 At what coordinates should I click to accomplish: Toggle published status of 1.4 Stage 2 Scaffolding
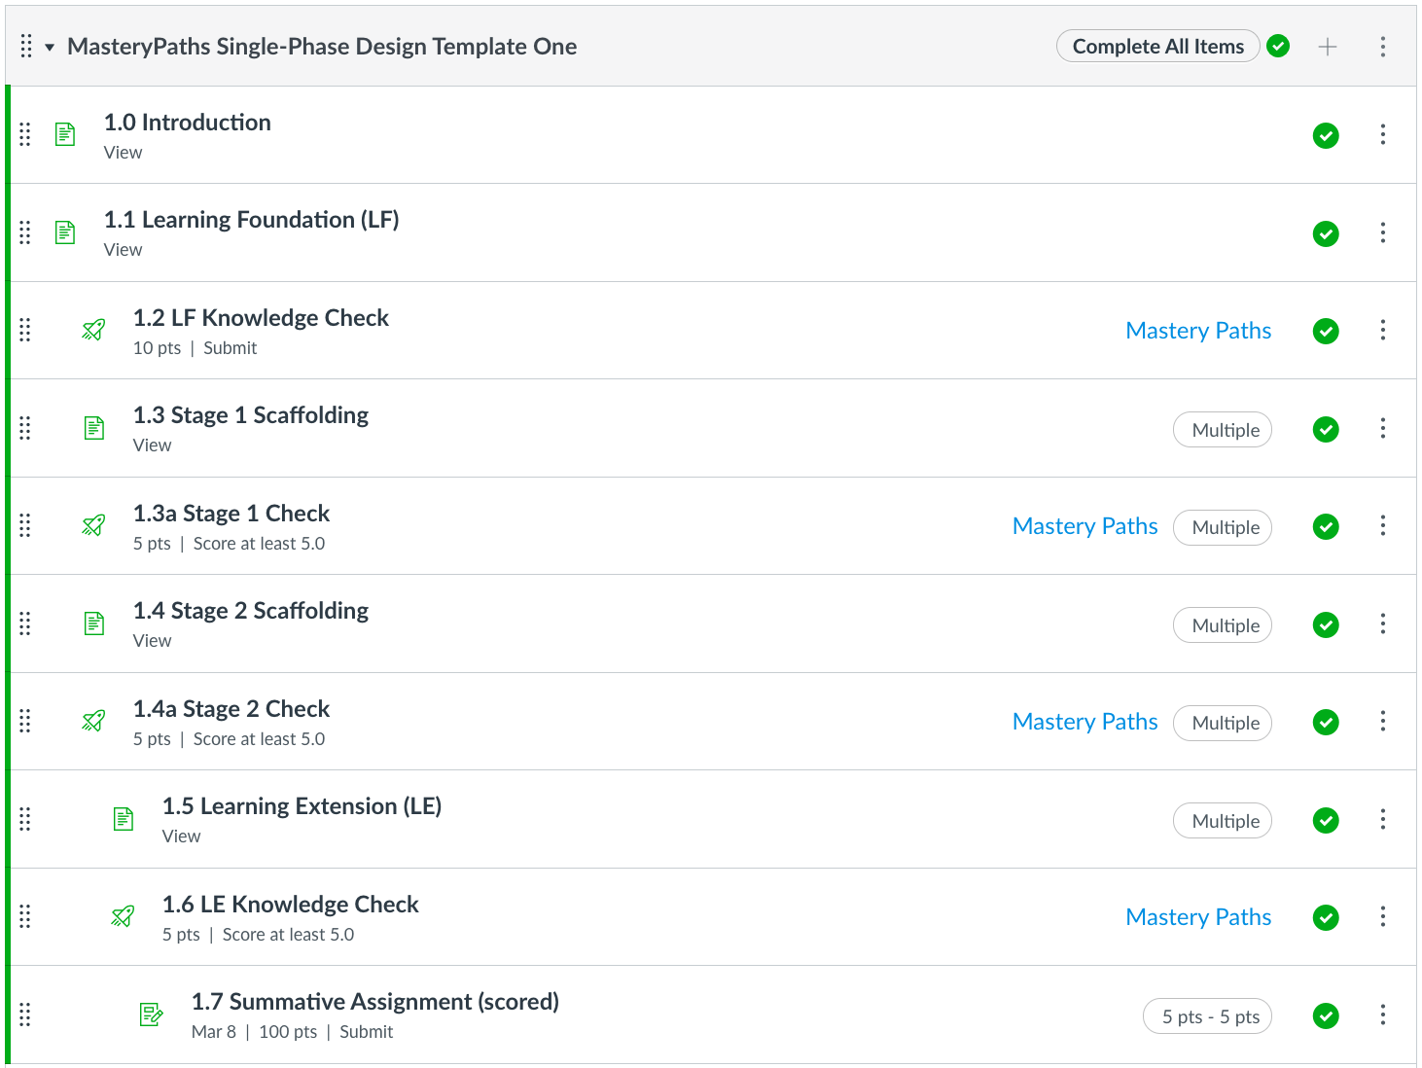(x=1326, y=624)
